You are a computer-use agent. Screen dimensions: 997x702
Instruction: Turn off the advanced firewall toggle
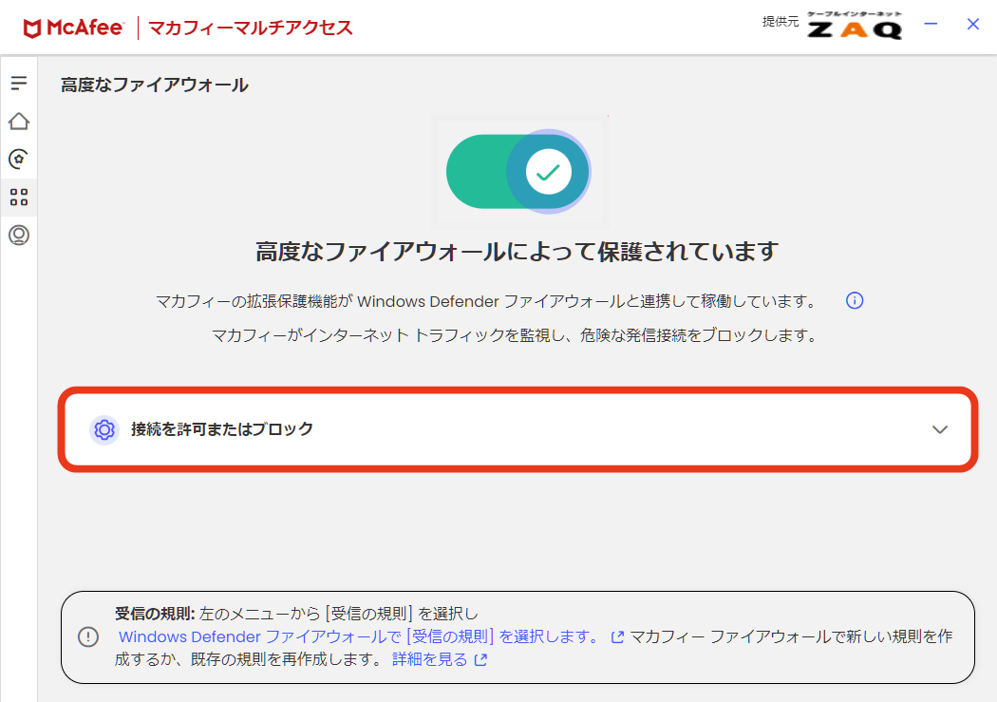tap(518, 171)
